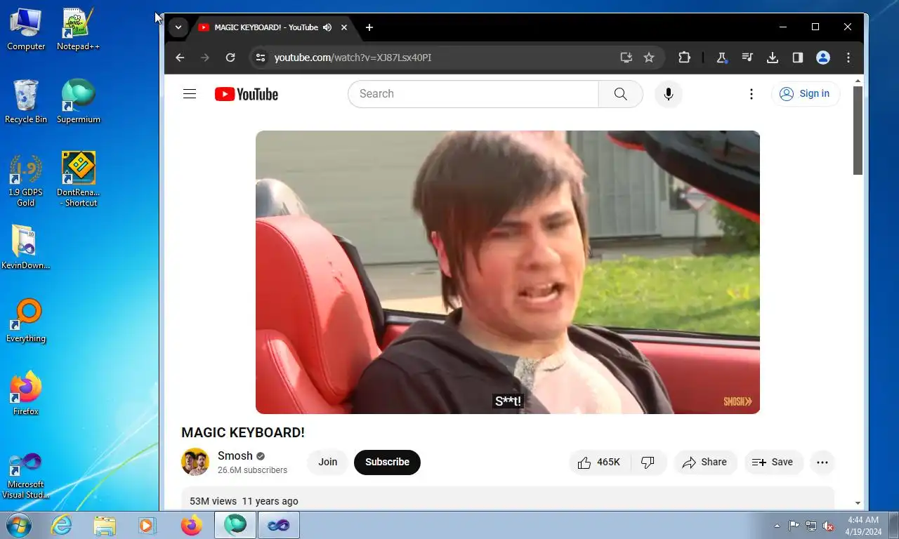899x539 pixels.
Task: Select the DontRena... Shortcut icon
Action: pyautogui.click(x=78, y=180)
